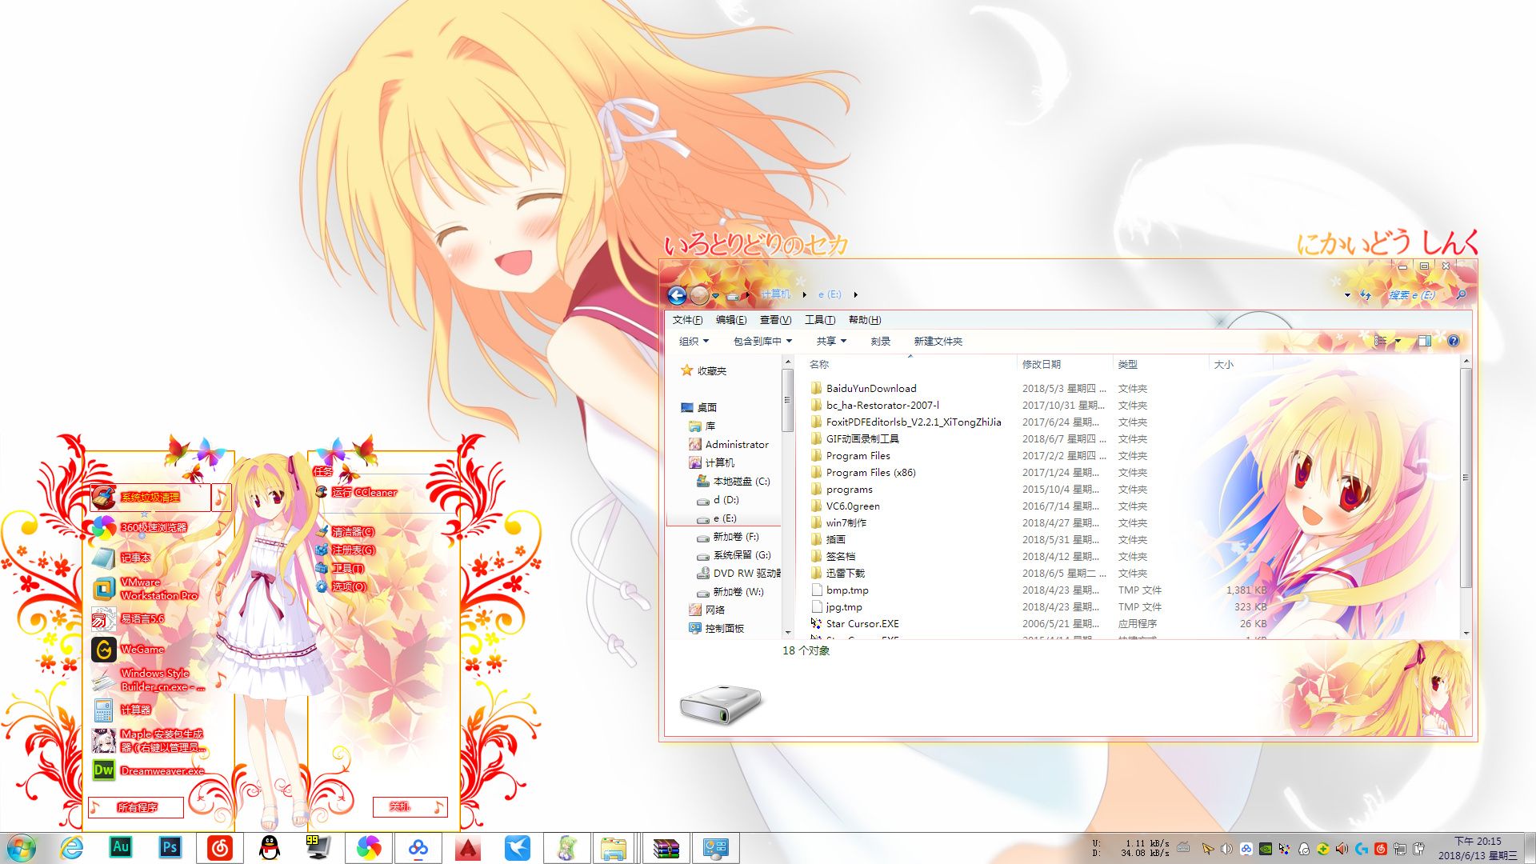The image size is (1536, 864).
Task: Toggle the Explorer preview pane
Action: point(1424,341)
